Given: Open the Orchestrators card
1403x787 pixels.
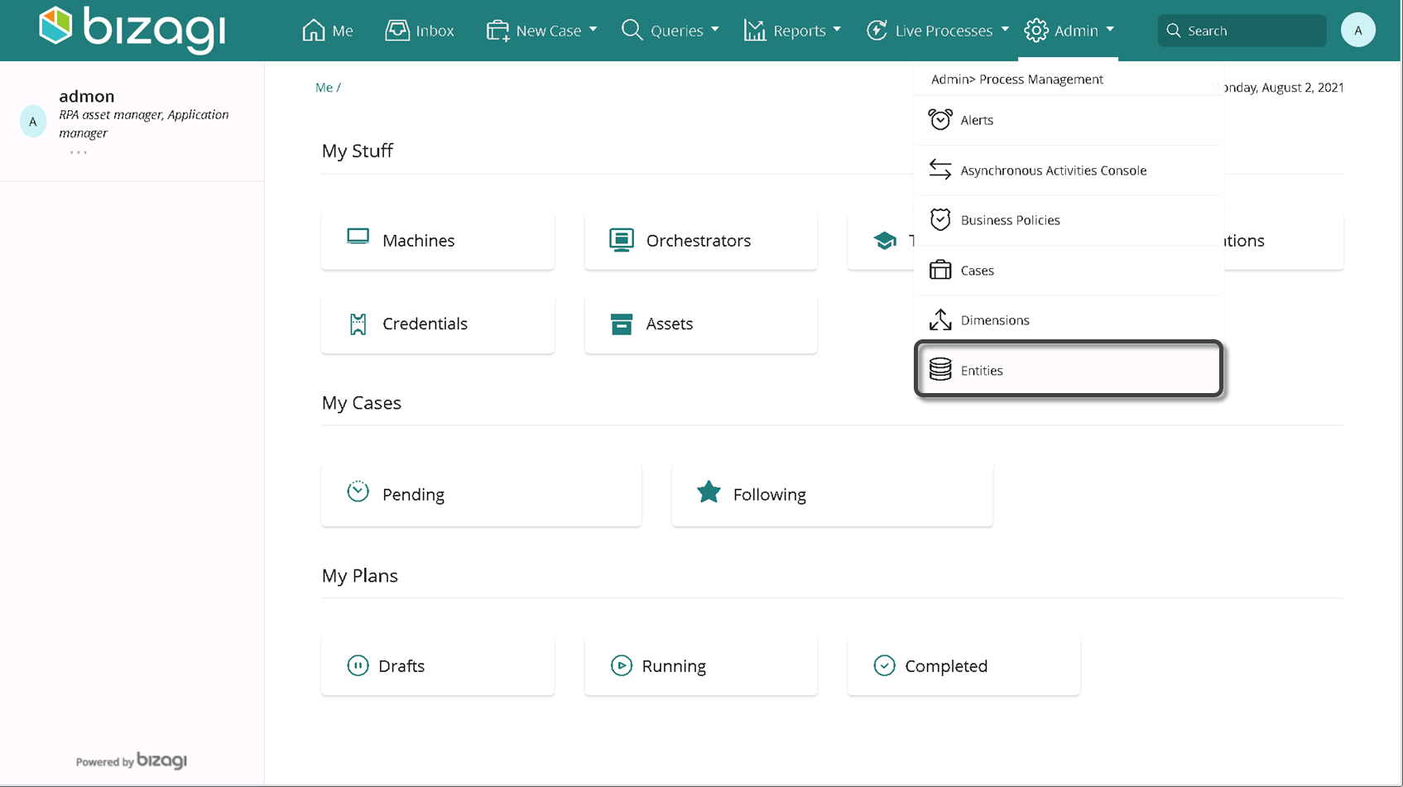Looking at the screenshot, I should pos(701,240).
